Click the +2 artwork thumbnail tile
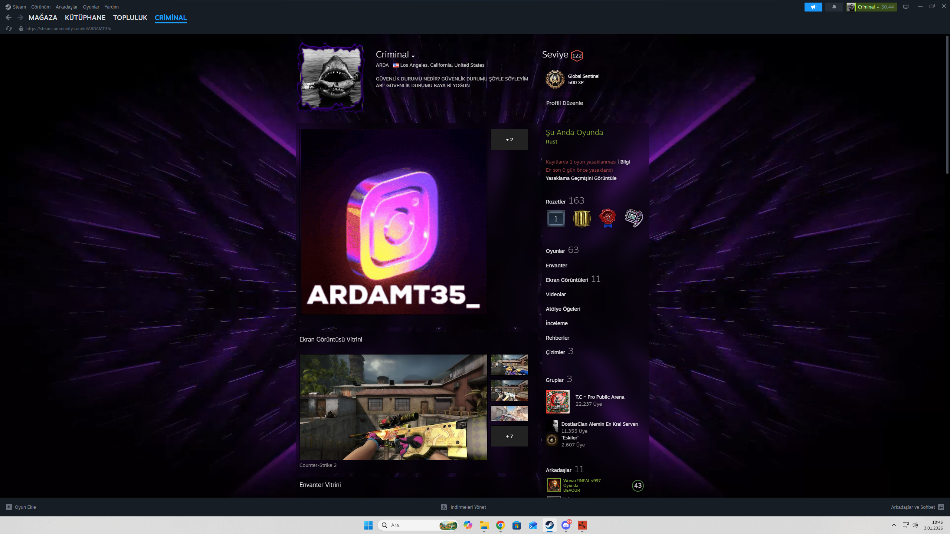Viewport: 950px width, 534px height. coord(509,139)
